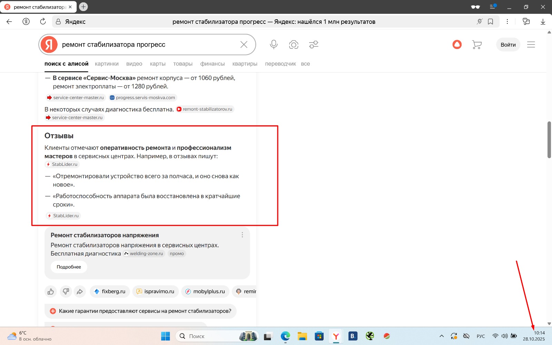The width and height of the screenshot is (552, 345).
Task: Open the Yandex shopping cart icon
Action: [x=476, y=45]
